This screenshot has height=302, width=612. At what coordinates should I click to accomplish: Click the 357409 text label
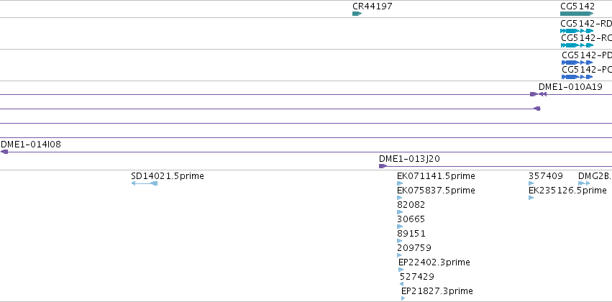point(546,176)
